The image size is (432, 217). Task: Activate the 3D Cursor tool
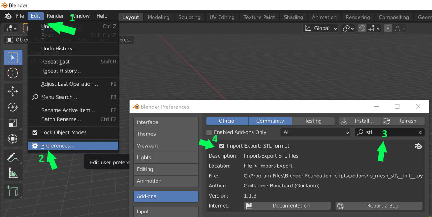pyautogui.click(x=13, y=73)
